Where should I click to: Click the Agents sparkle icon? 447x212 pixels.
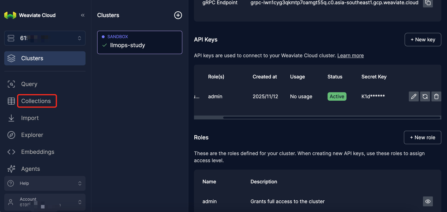click(x=11, y=169)
